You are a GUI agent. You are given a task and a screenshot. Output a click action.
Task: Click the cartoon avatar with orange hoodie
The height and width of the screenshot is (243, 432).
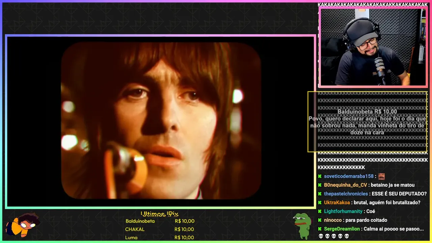23,225
